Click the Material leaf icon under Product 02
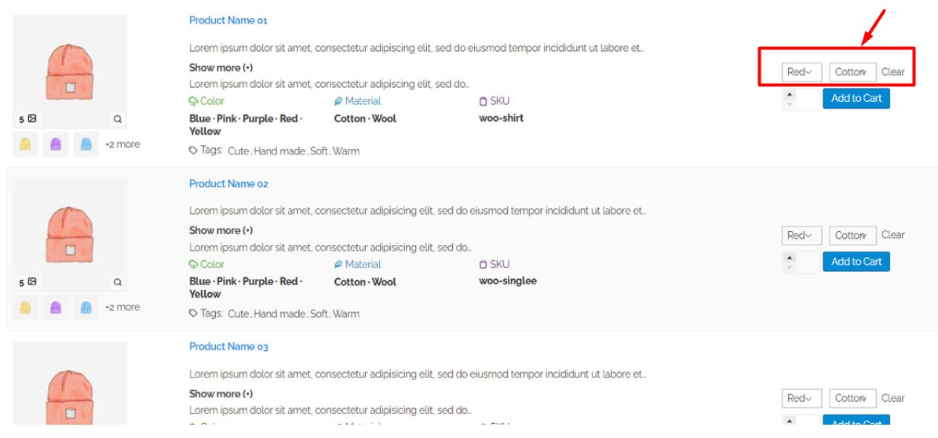The height and width of the screenshot is (438, 938). [338, 265]
